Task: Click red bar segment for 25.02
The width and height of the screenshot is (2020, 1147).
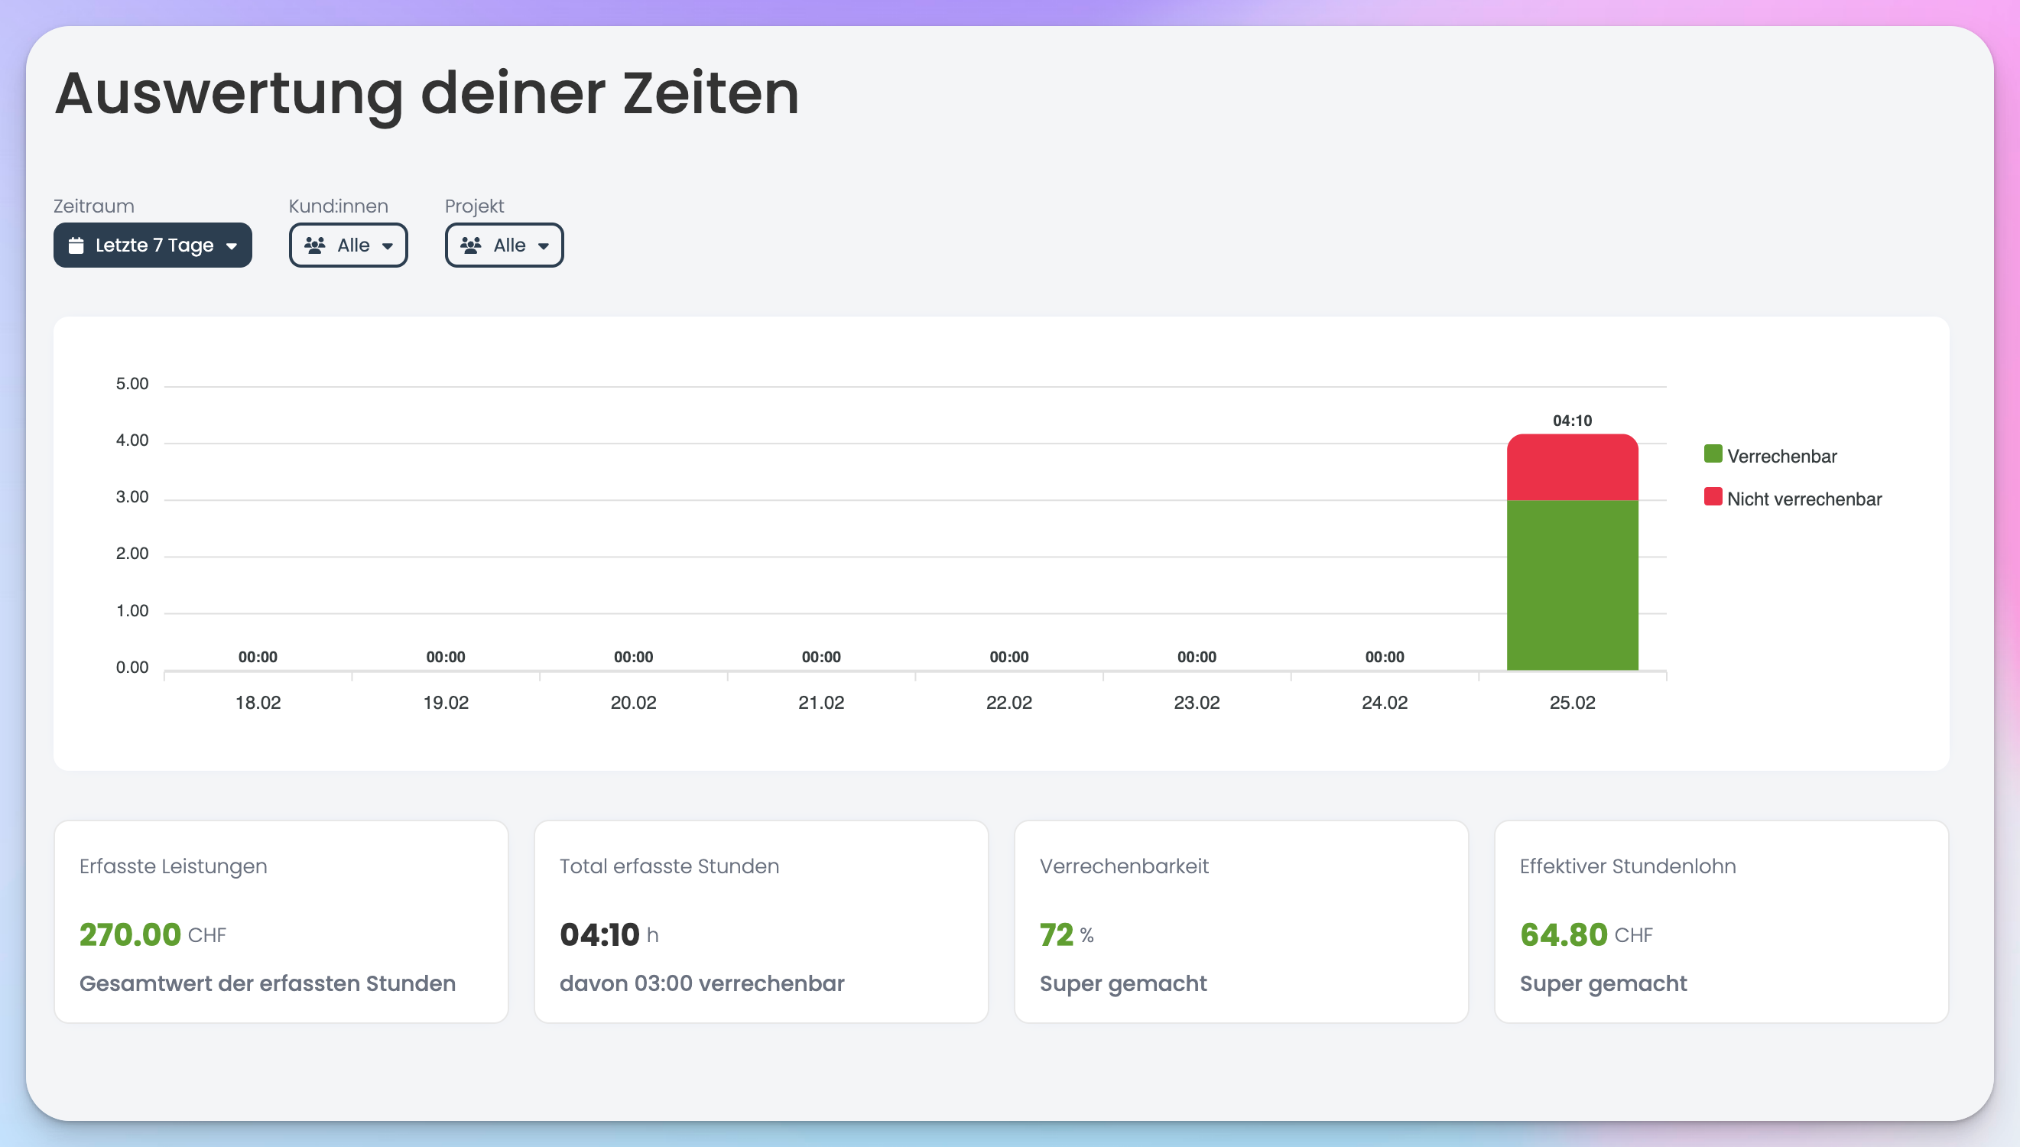Action: click(1573, 467)
